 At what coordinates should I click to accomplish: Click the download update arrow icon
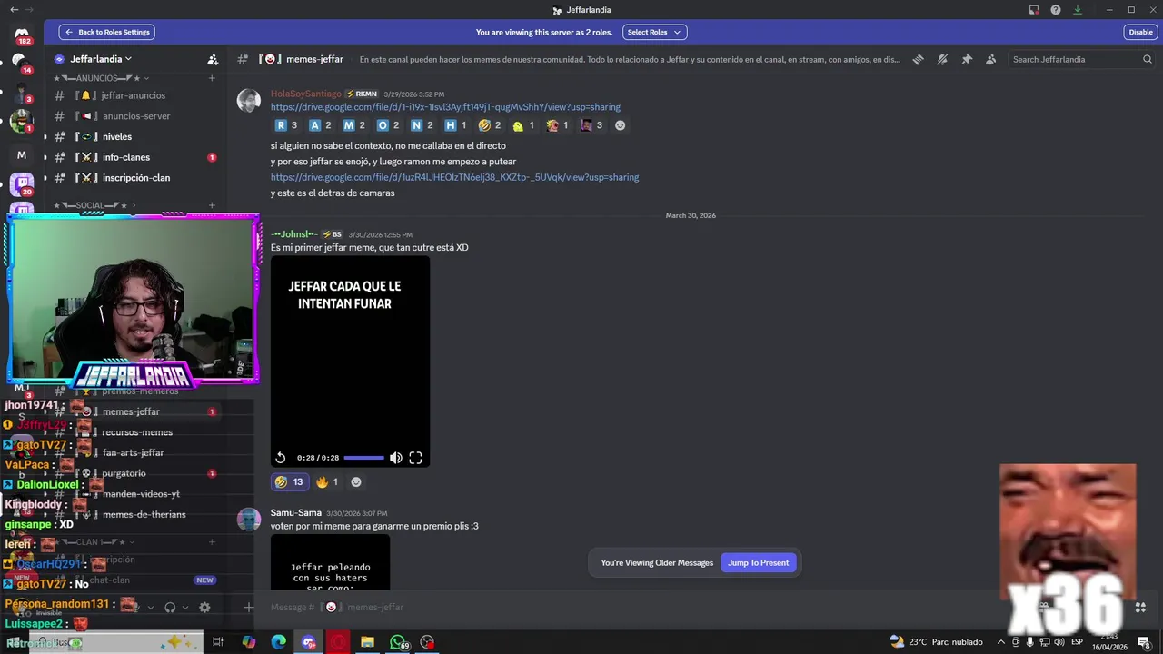(x=1078, y=10)
